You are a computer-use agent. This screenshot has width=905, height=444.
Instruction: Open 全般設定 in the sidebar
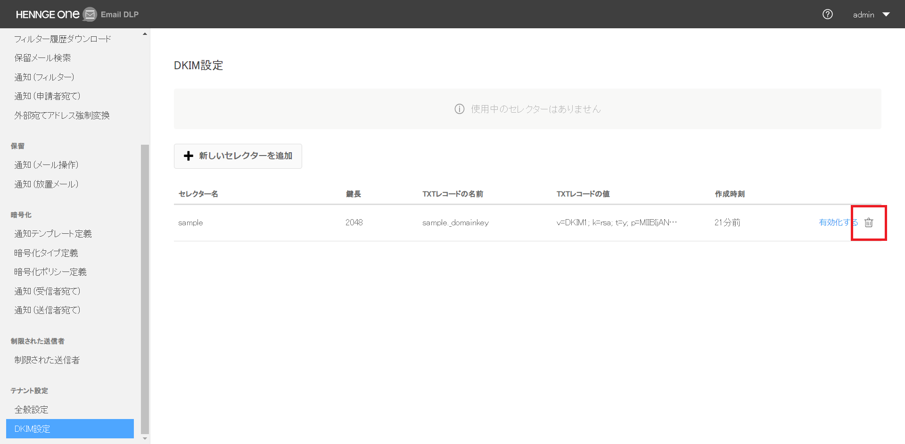point(32,410)
